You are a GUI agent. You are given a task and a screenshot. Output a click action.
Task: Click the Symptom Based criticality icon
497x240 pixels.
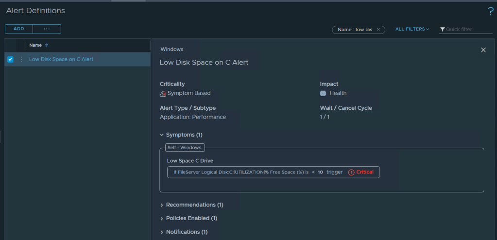pos(163,93)
